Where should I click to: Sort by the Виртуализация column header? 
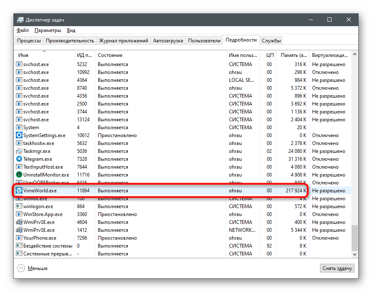tap(330, 55)
